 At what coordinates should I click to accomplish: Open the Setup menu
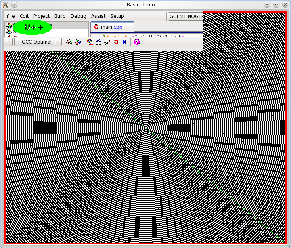[x=117, y=16]
